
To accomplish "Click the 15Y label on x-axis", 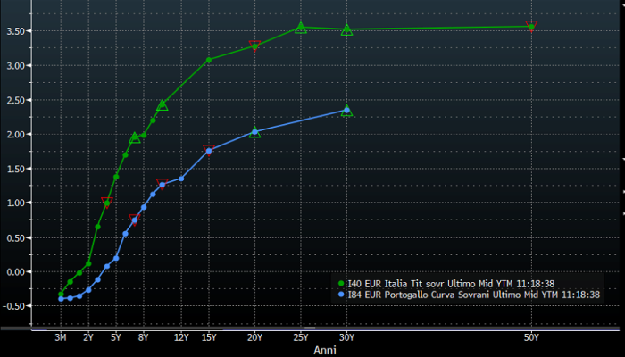I will click(x=209, y=337).
